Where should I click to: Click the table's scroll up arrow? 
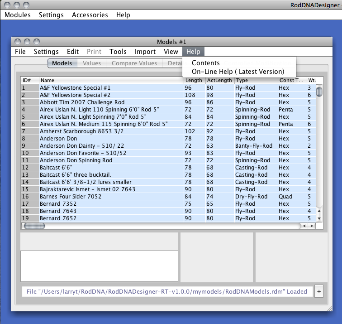pyautogui.click(x=319, y=211)
